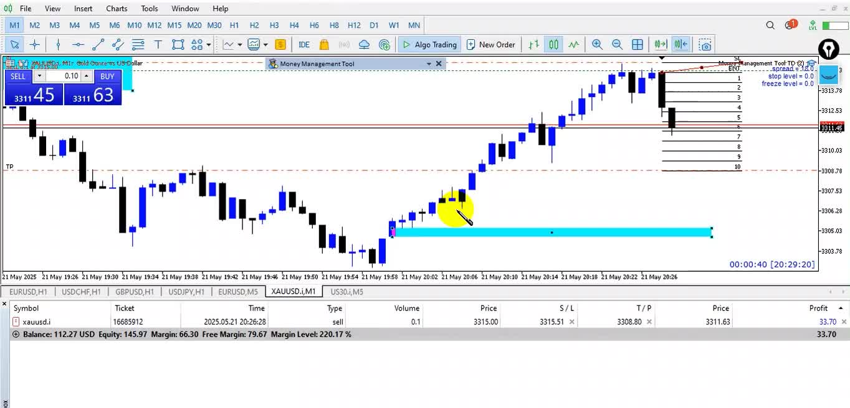Click the zoom out magnifier
Image resolution: width=850 pixels, height=408 pixels.
tap(617, 45)
